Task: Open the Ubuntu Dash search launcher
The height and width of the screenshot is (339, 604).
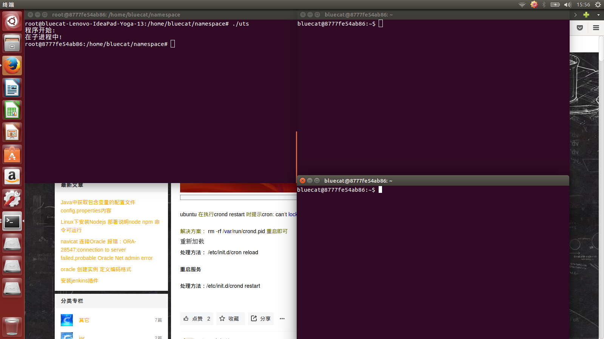Action: click(12, 21)
